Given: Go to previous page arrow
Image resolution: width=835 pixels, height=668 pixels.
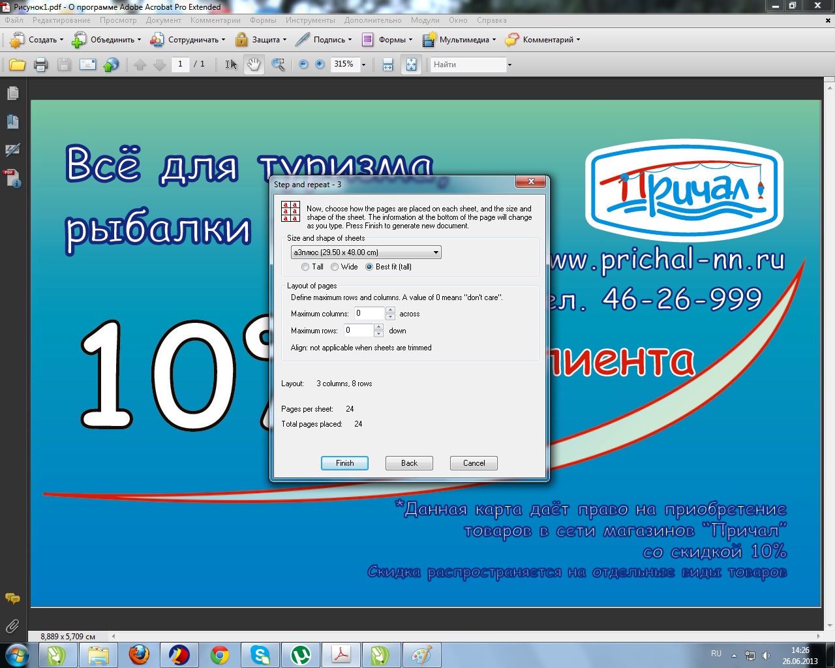Looking at the screenshot, I should (x=140, y=65).
